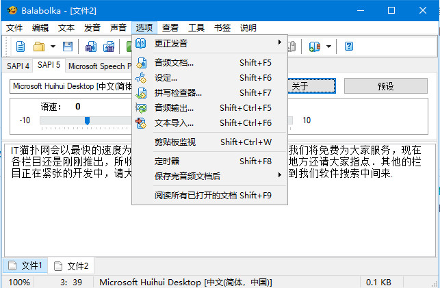Choose 音频文档... from the options menu
The width and height of the screenshot is (440, 288).
pos(209,63)
